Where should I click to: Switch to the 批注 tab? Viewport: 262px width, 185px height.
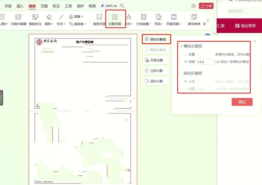click(x=56, y=6)
